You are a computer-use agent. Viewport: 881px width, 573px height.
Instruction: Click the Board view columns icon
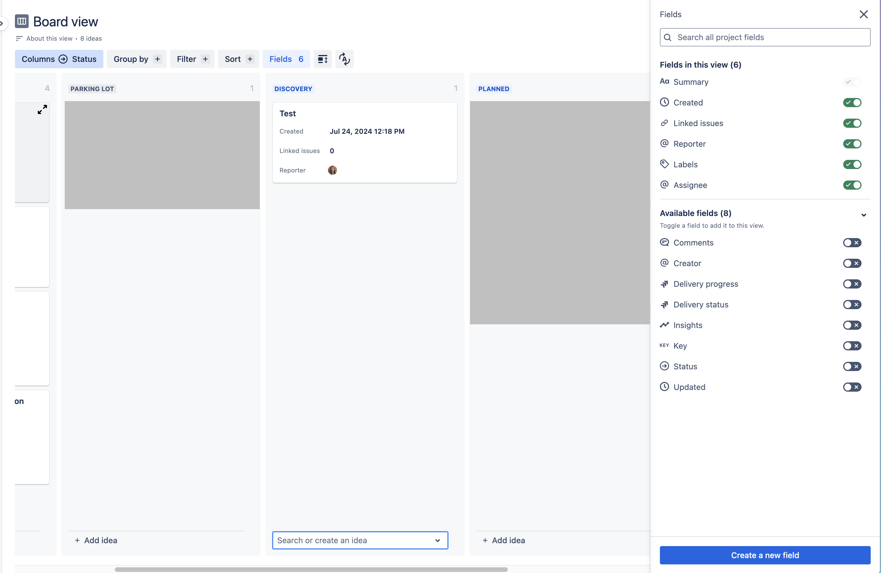tap(22, 21)
